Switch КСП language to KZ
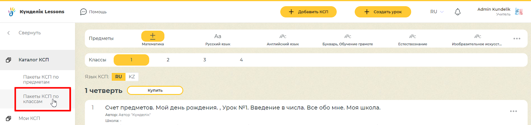 (x=132, y=77)
